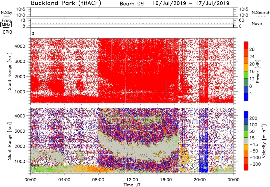Click the '04:00' time axis tick

pyautogui.click(x=64, y=180)
